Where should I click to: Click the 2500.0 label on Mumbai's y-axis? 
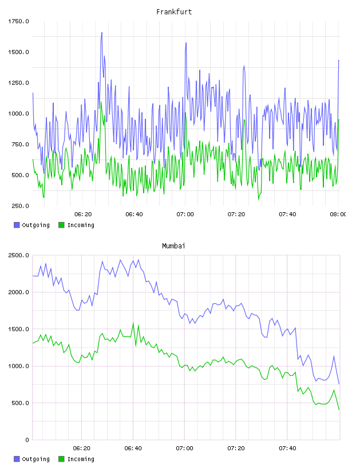coord(18,255)
